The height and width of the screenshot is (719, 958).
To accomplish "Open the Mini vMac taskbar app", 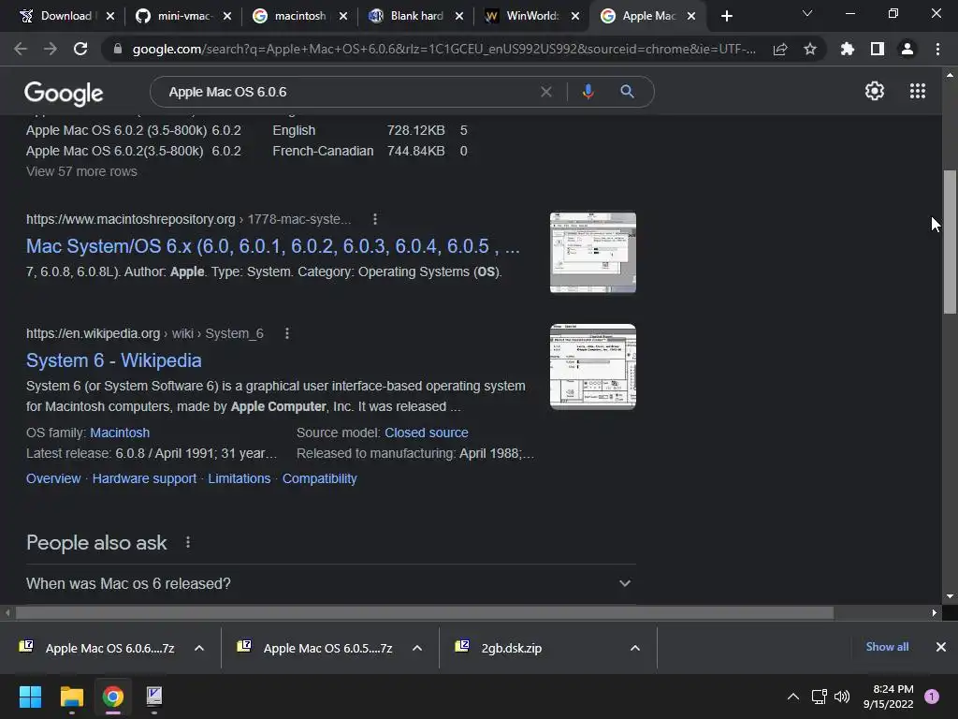I will point(154,697).
